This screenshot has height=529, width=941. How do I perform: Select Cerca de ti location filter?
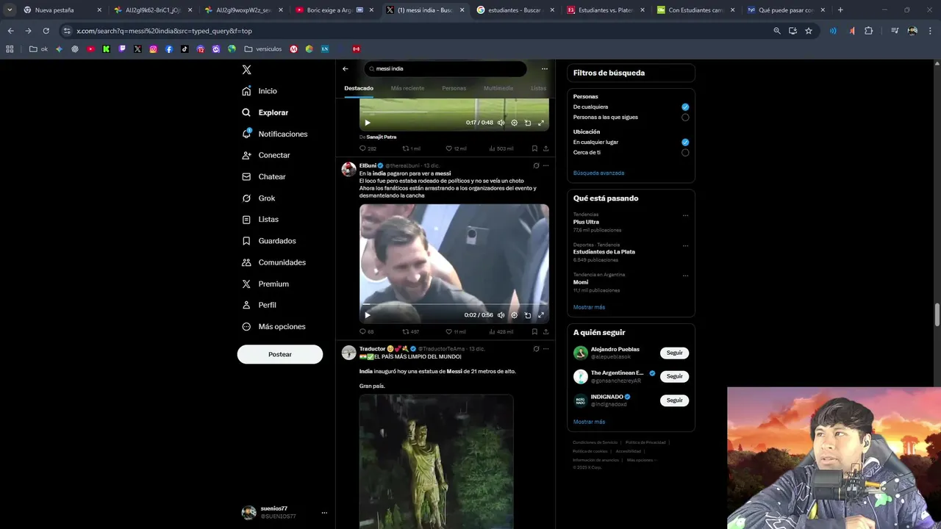(685, 153)
